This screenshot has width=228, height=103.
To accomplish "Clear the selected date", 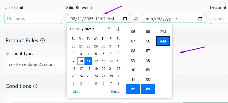I will [x=77, y=92].
